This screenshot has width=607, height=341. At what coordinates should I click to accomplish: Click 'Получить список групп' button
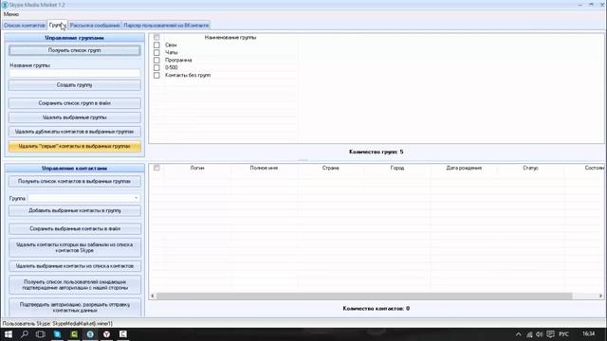pos(75,50)
